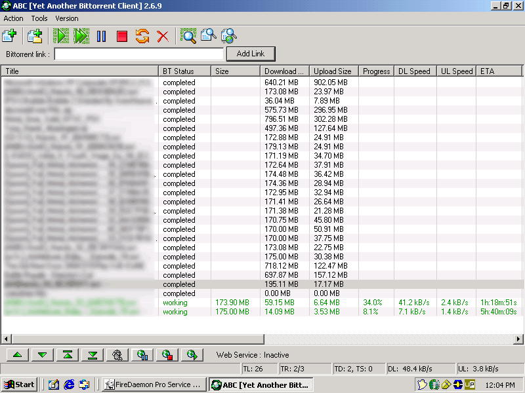525x393 pixels.
Task: Click the add torrent to folder icon
Action: point(35,36)
